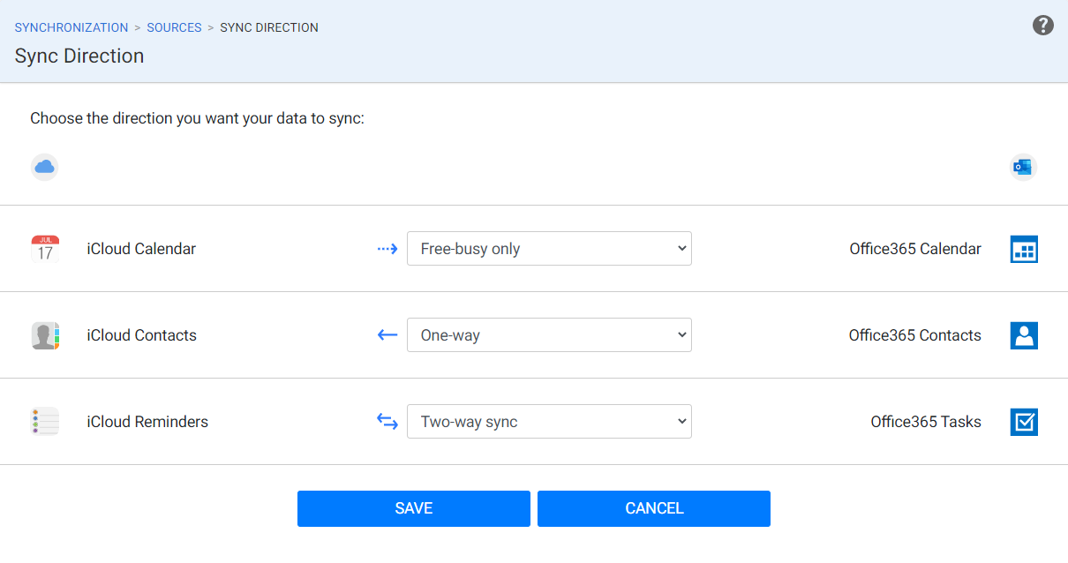Click the Office365 Tasks label
1068x563 pixels.
(x=926, y=422)
